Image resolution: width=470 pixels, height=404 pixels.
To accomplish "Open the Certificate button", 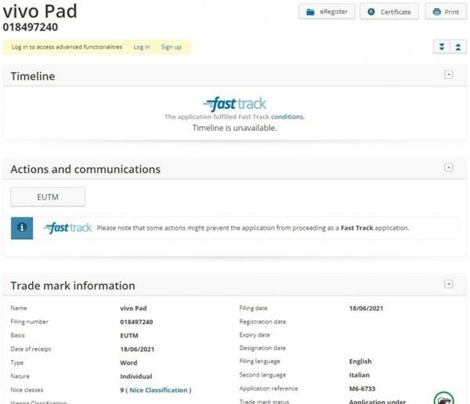I will [389, 12].
